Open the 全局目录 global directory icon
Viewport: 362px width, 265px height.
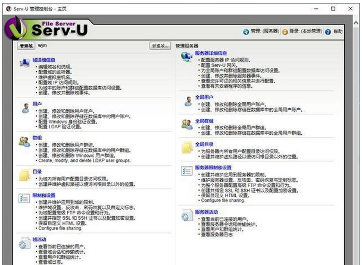(x=186, y=147)
